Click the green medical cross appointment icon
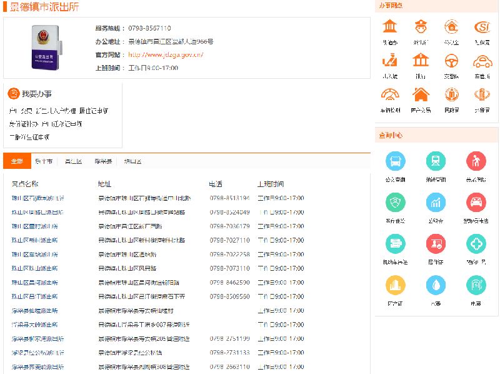Screen dimensions: 500x374 [x=476, y=244]
